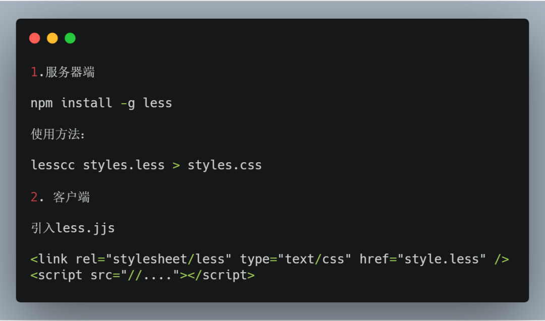The image size is (545, 321).
Task: Click the "lesscc" command word
Action: [x=53, y=165]
